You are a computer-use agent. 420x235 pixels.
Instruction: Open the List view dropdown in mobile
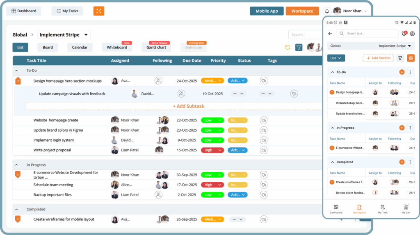(x=336, y=58)
